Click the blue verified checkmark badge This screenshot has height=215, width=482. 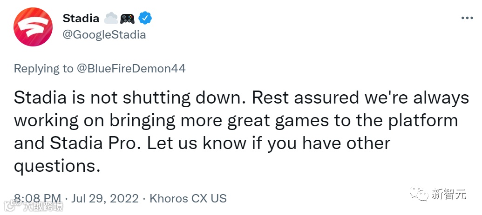(145, 19)
